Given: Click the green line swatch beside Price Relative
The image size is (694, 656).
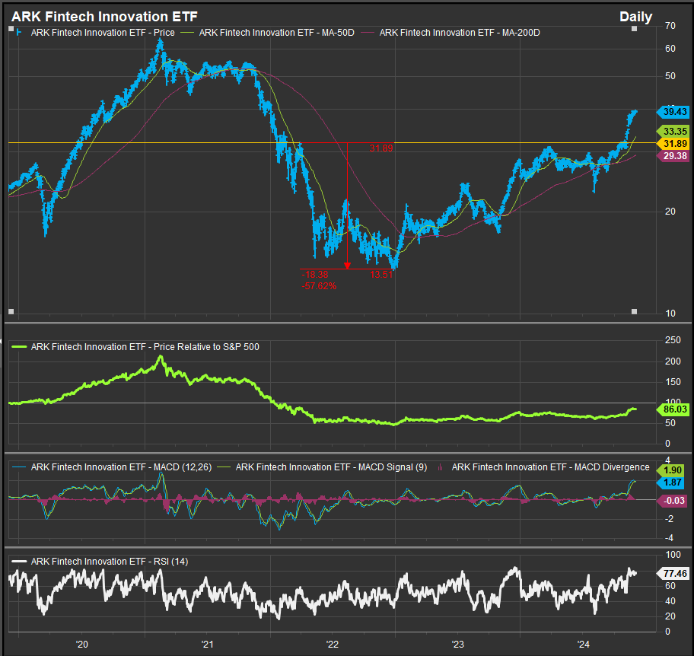Looking at the screenshot, I should tap(19, 347).
